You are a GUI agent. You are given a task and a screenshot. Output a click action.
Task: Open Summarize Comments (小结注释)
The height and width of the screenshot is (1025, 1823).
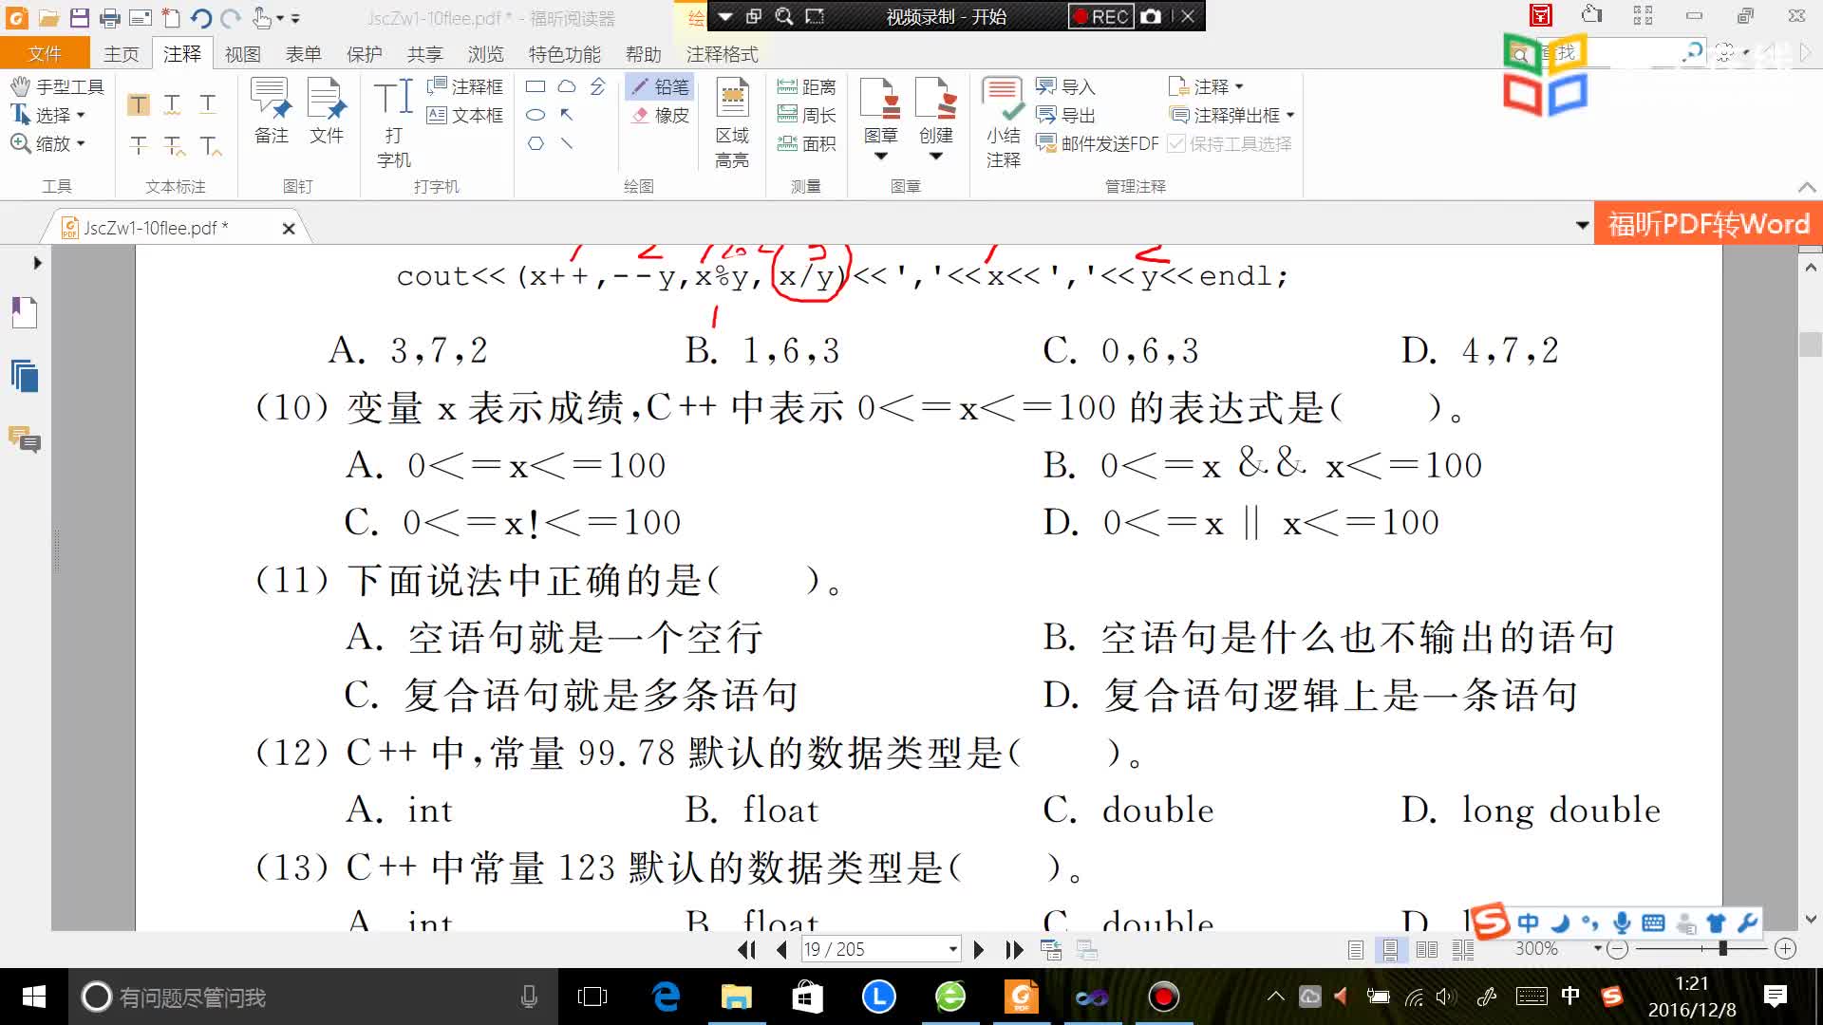pos(1003,123)
